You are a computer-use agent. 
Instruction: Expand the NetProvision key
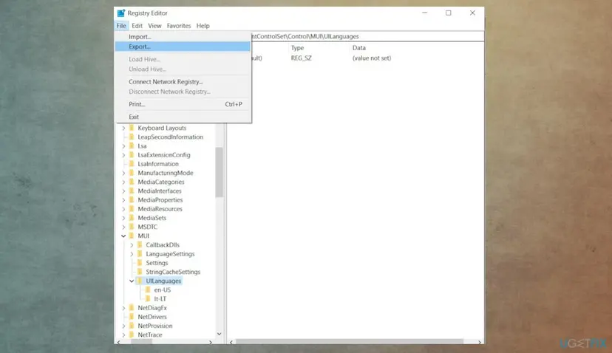(123, 326)
